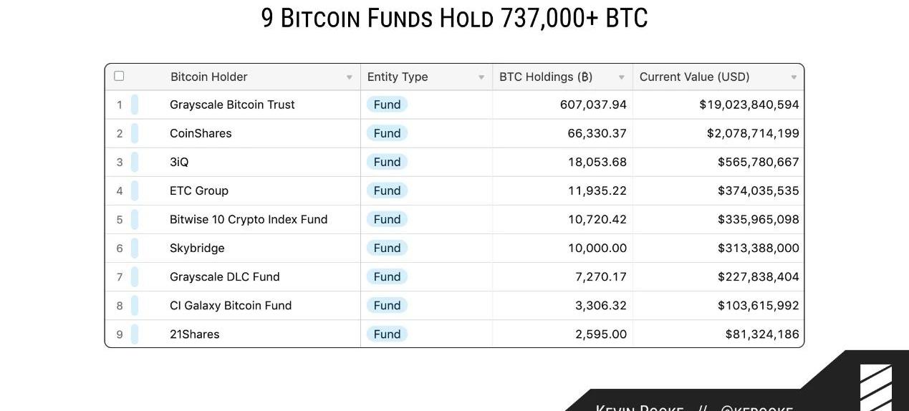Select row number 3 for 3iQ
Screen dimensions: 909x411
[120, 162]
